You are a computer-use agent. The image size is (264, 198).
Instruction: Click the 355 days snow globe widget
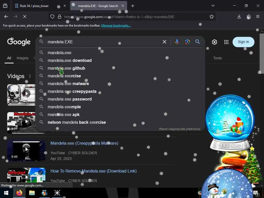pos(230,123)
